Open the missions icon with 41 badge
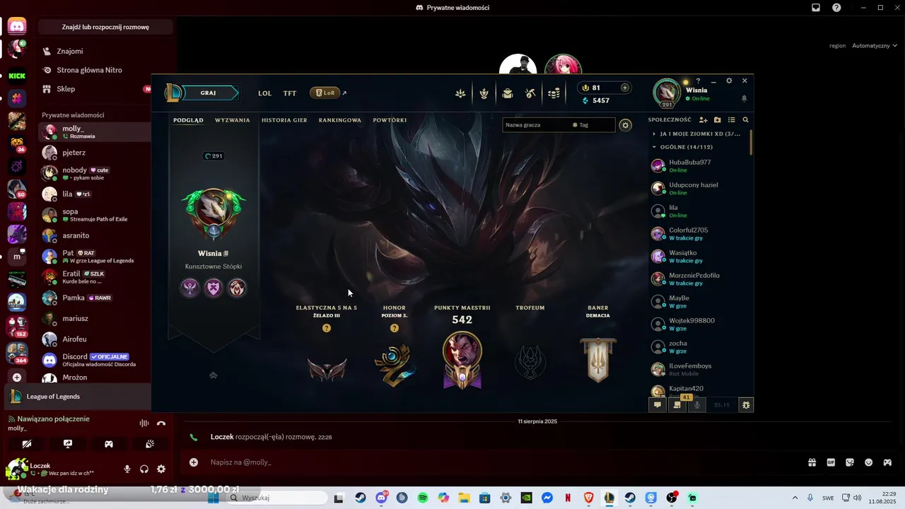905x509 pixels. point(677,405)
